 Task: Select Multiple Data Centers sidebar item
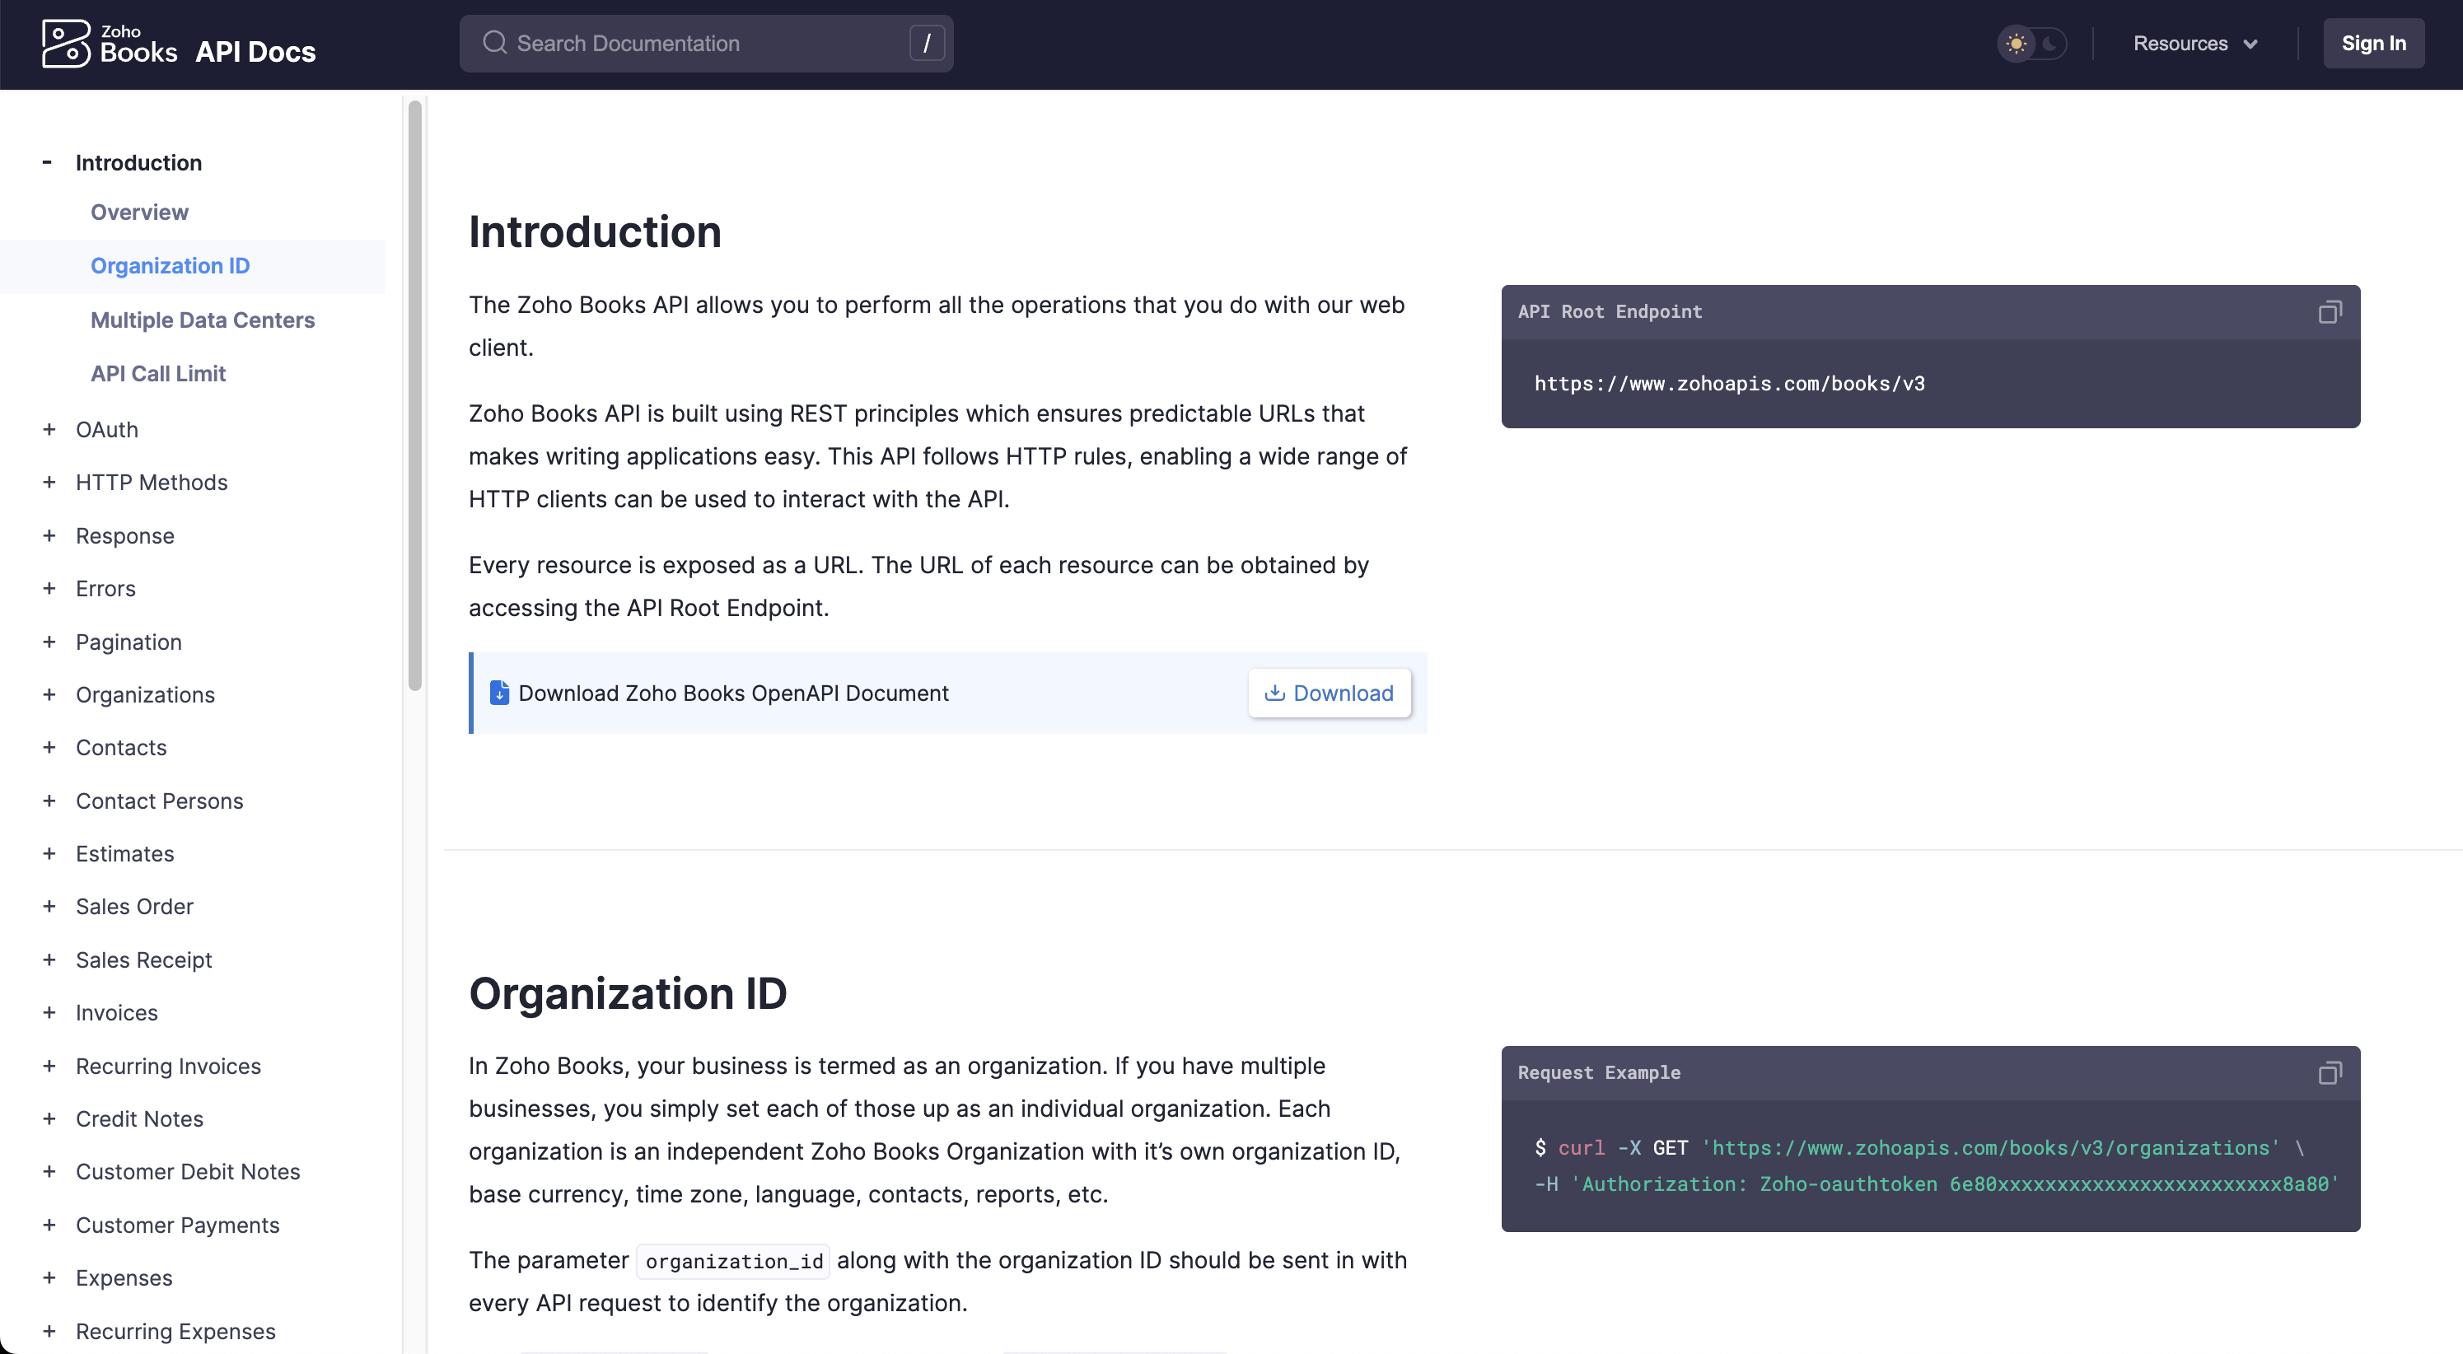pos(202,320)
